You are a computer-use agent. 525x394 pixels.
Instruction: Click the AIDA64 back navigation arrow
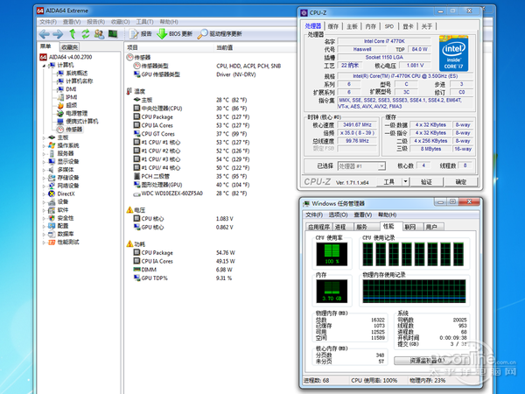coord(45,33)
